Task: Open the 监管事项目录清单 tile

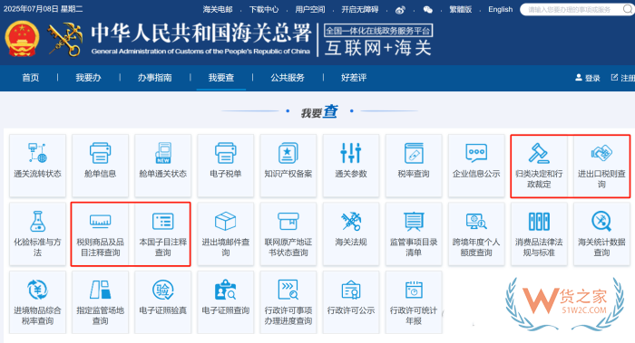Action: [x=414, y=233]
